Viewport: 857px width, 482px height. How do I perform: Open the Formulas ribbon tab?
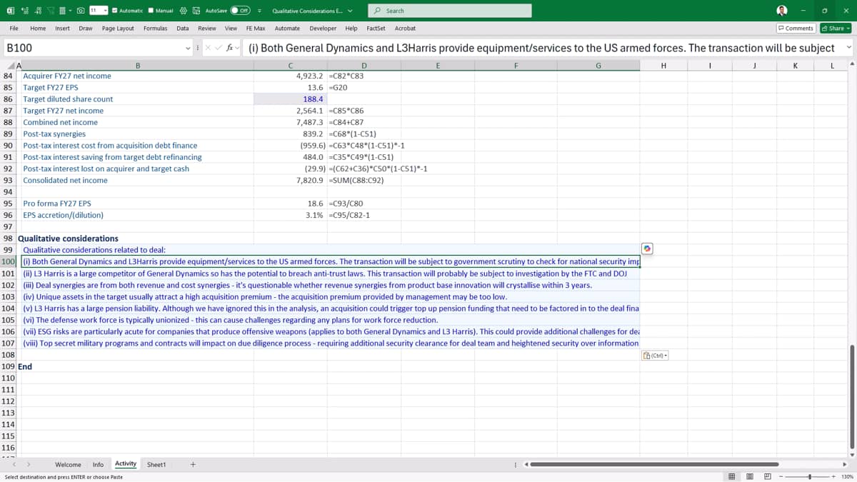[155, 28]
